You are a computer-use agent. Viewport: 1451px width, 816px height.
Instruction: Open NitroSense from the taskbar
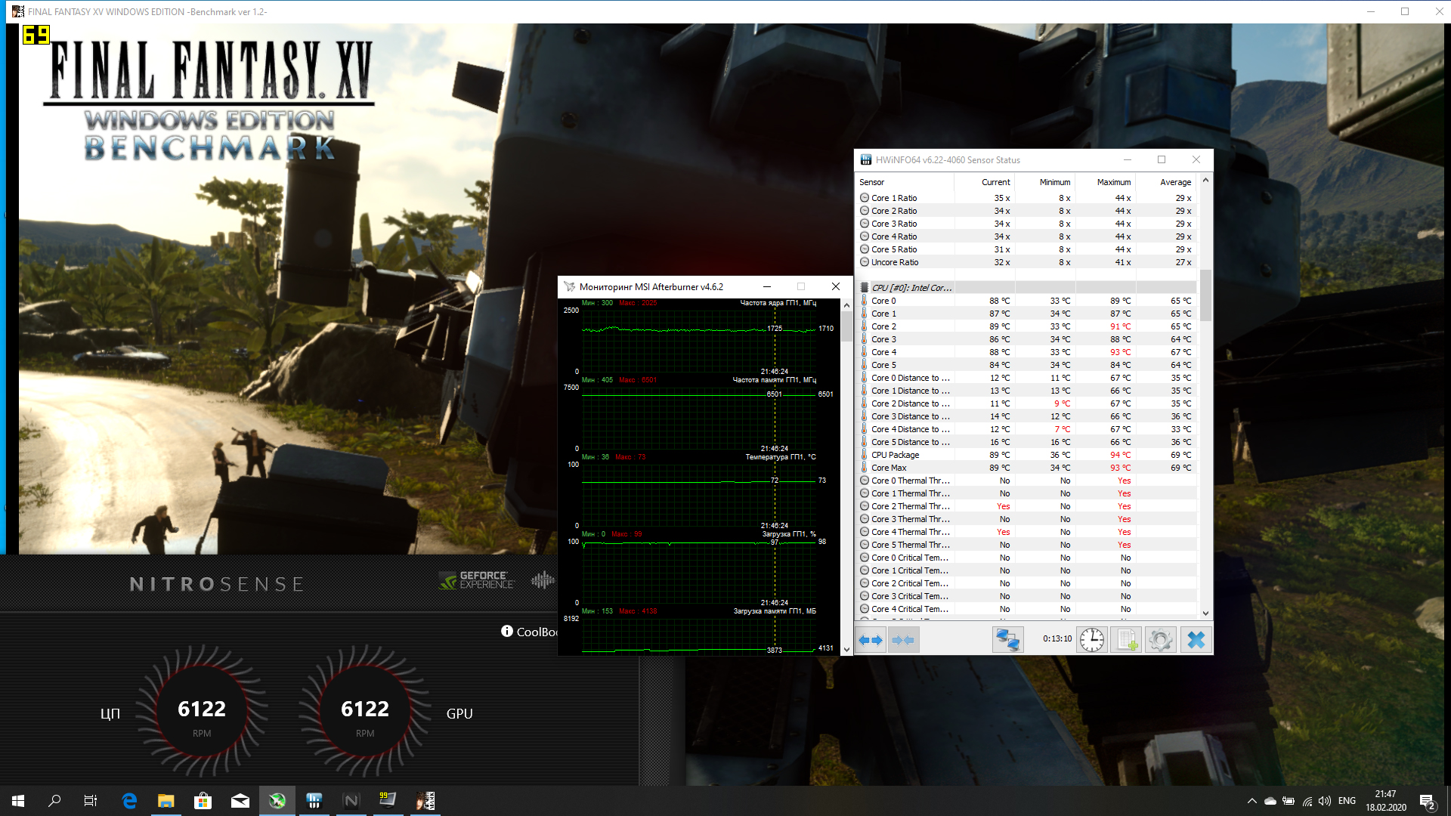[351, 801]
